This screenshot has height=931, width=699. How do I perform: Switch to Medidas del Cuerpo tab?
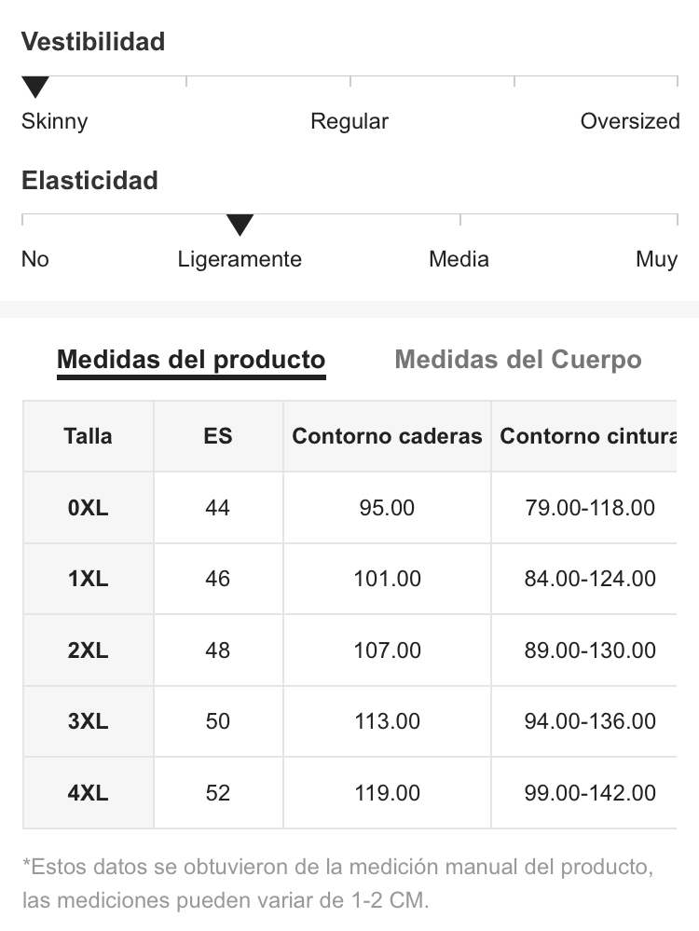[x=518, y=360]
